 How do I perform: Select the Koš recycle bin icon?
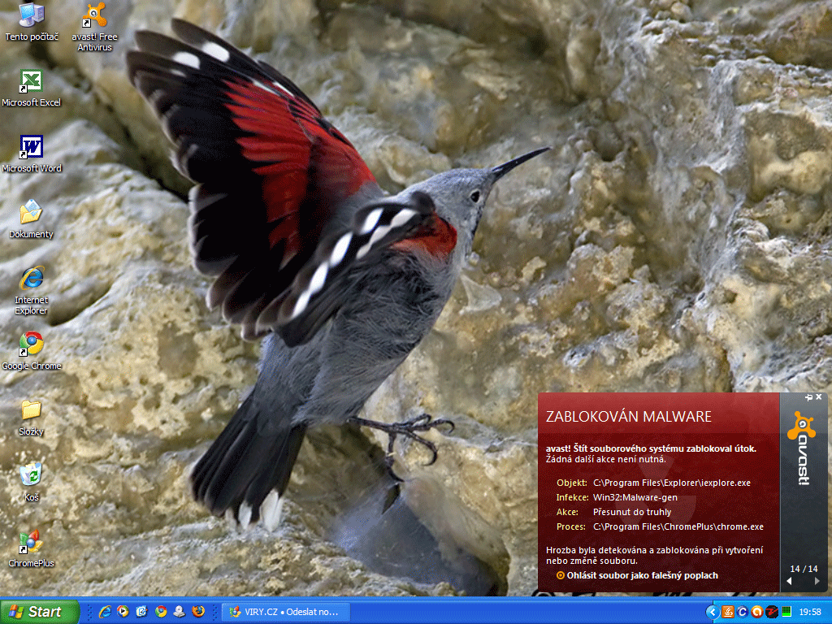[x=31, y=475]
